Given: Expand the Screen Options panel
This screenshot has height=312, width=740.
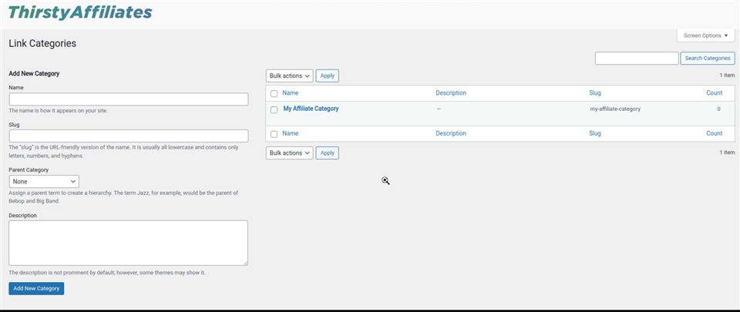Looking at the screenshot, I should 705,35.
